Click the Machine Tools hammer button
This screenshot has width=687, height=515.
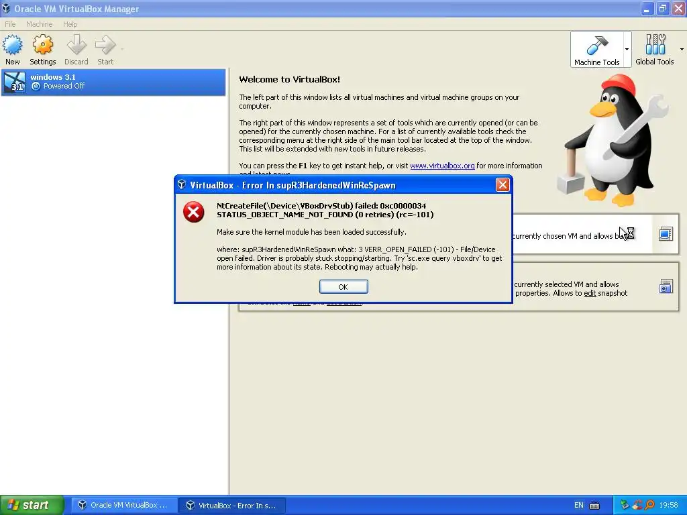(x=596, y=49)
